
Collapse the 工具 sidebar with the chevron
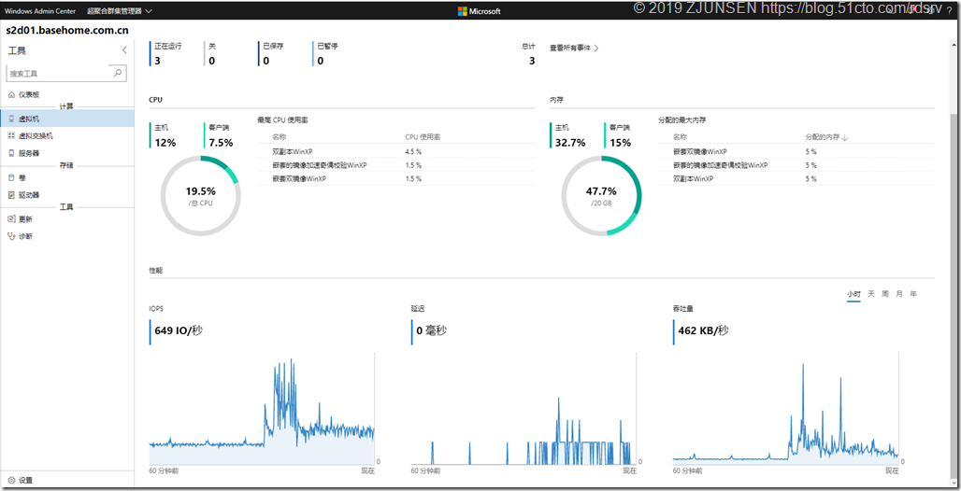124,50
